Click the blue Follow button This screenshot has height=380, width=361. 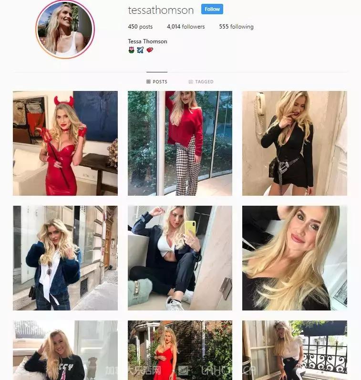[212, 9]
